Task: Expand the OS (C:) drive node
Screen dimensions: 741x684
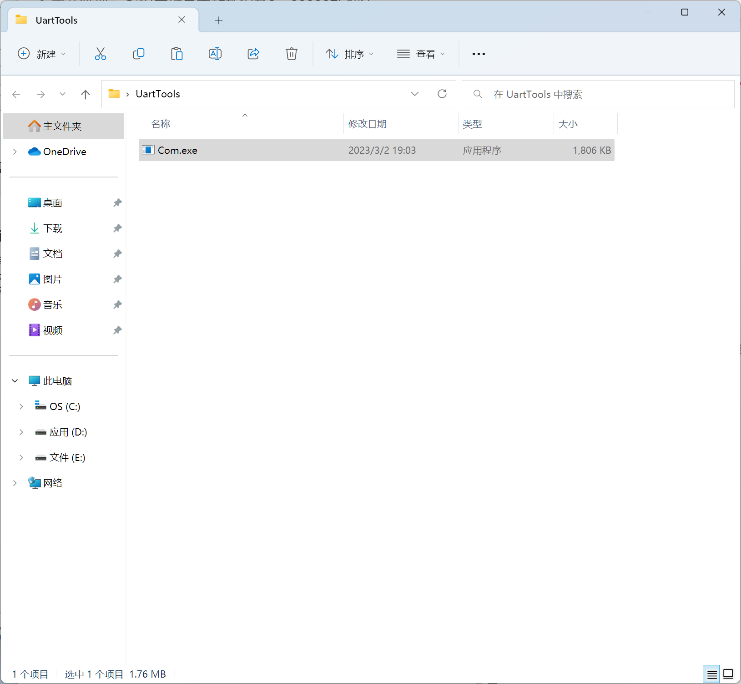Action: [x=21, y=406]
